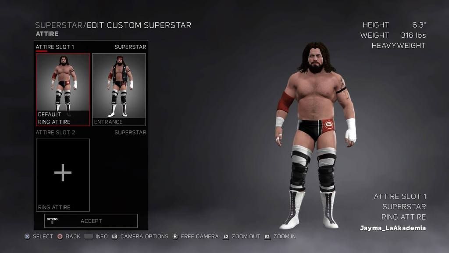Click the Accept button

pos(91,221)
